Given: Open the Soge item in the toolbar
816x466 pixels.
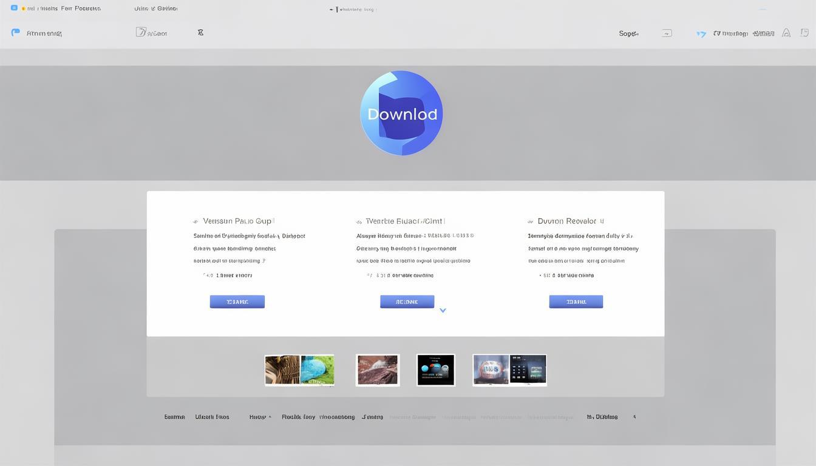Looking at the screenshot, I should point(628,33).
